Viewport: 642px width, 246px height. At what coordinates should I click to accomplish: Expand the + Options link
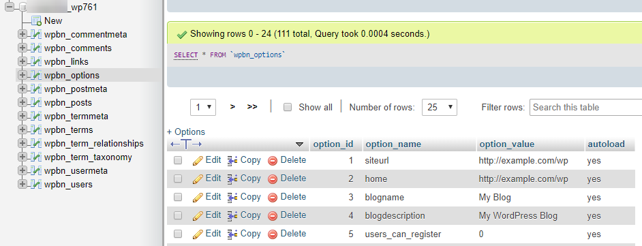186,132
